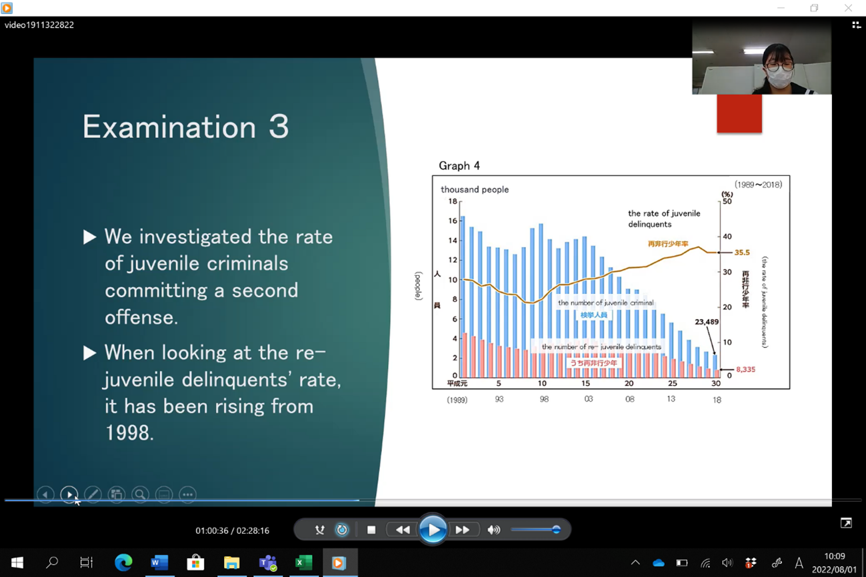Click the slideshow next slide arrow
Screen dimensions: 866x577
69,494
